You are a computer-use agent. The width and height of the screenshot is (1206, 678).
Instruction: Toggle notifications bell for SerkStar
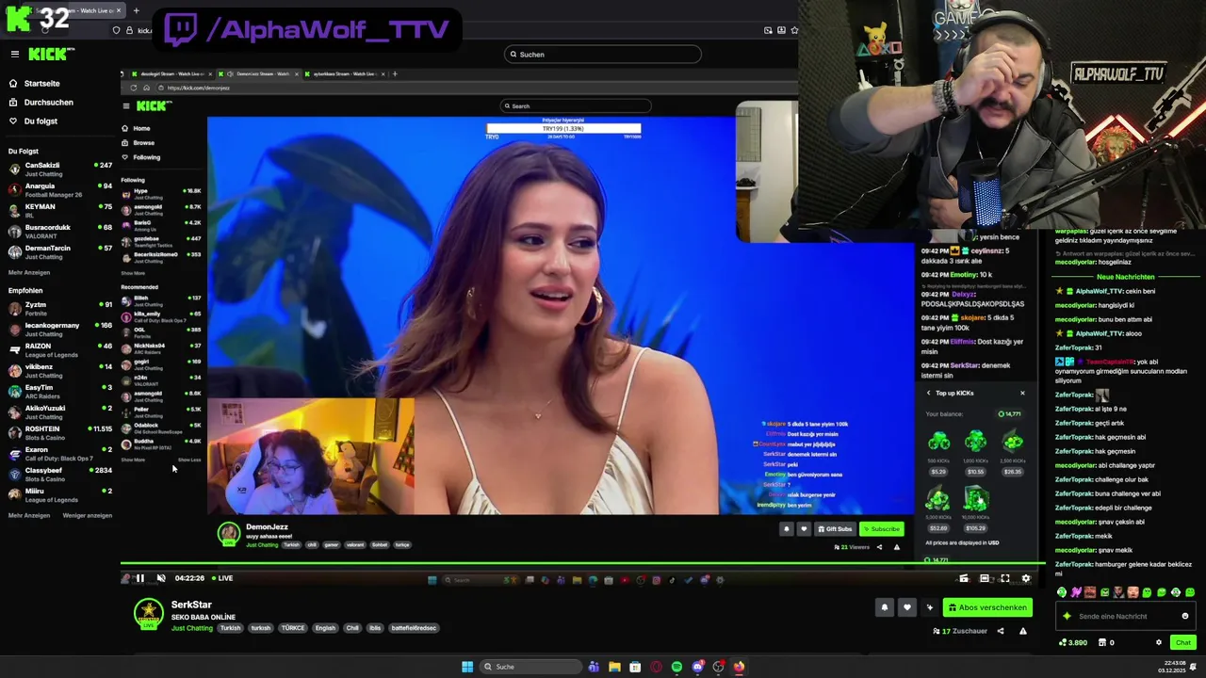click(885, 607)
